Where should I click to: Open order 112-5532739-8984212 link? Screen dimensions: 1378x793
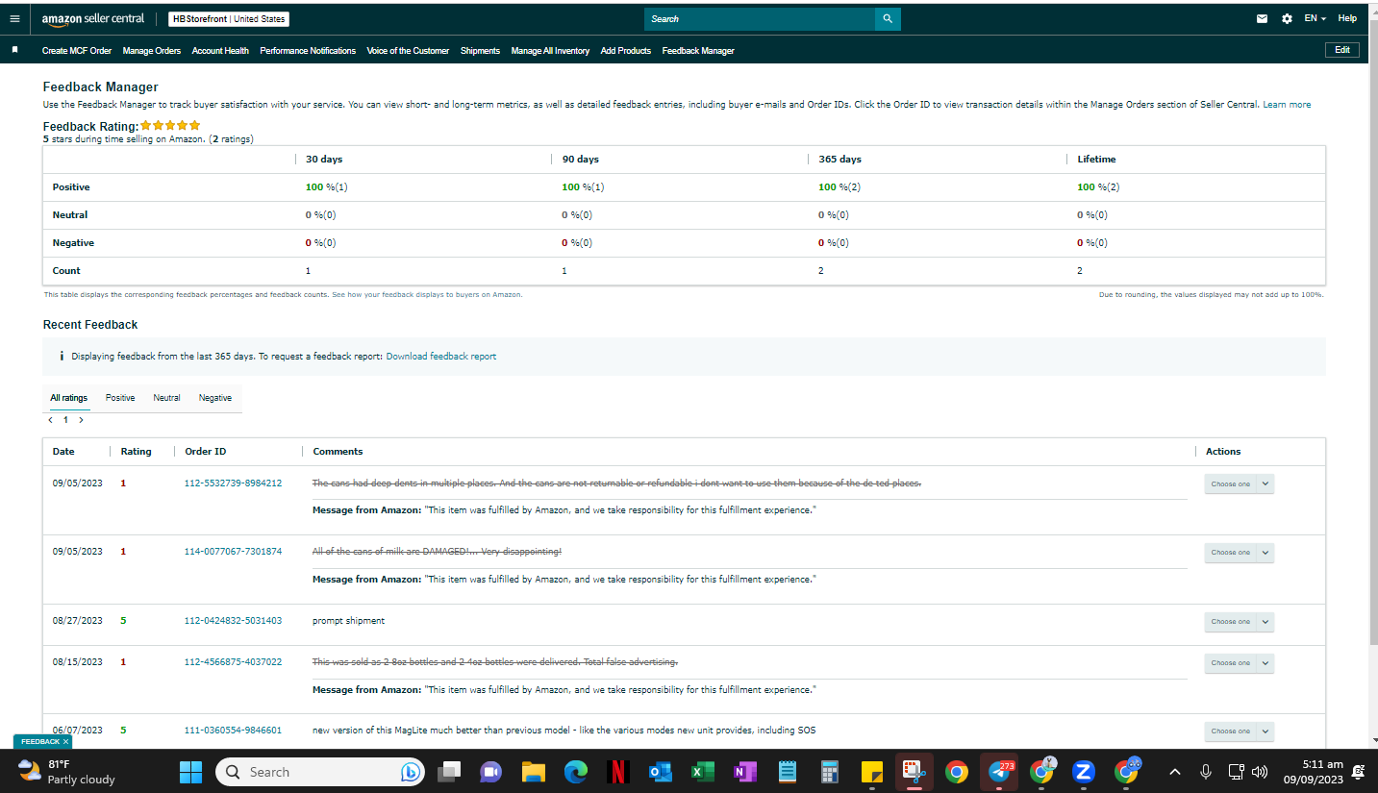tap(233, 483)
